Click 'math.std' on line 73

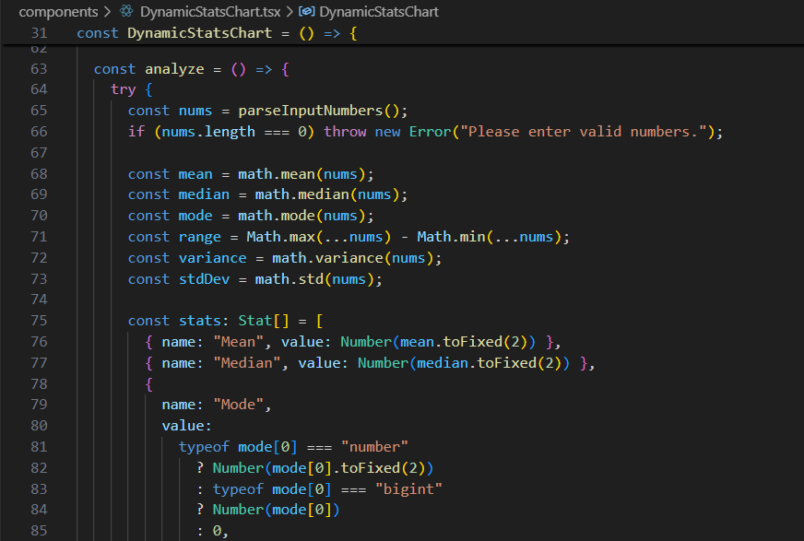[290, 279]
